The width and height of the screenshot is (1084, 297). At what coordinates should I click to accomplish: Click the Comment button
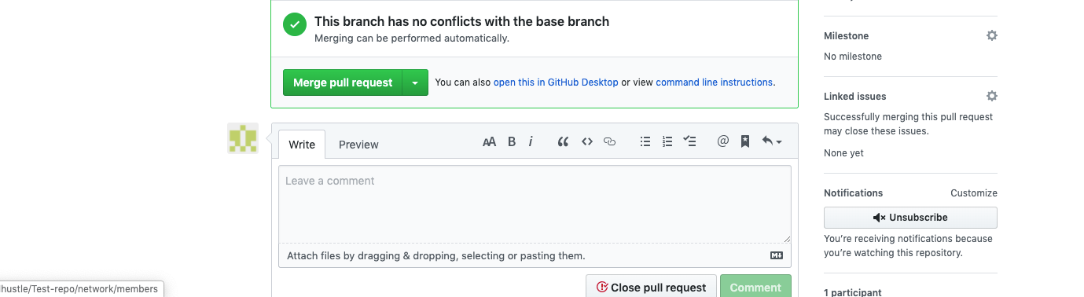pos(755,287)
